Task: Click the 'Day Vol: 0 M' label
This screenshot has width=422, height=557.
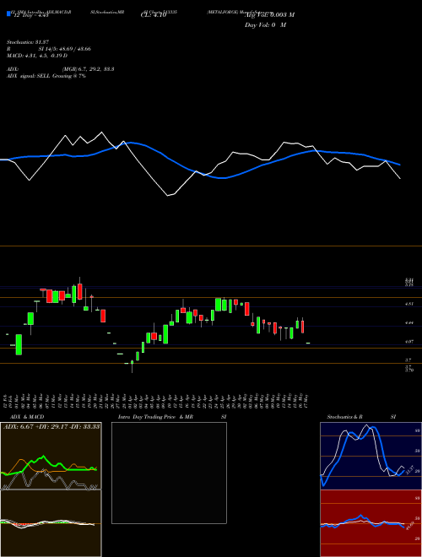Action: click(x=265, y=24)
